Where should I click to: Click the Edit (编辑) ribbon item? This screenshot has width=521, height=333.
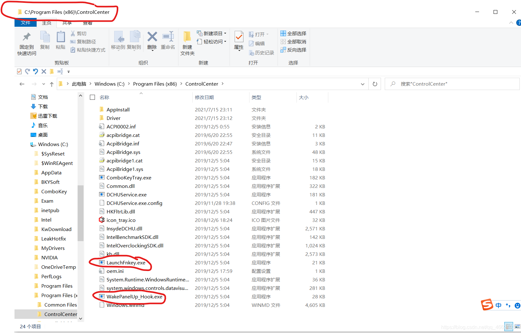pos(257,43)
